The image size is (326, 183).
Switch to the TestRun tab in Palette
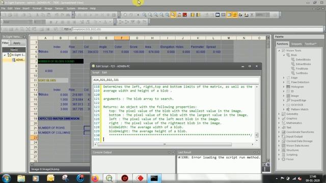coord(311,44)
